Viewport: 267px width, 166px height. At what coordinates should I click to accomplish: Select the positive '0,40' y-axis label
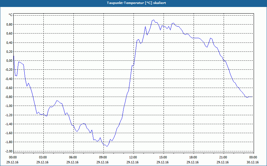(x=10, y=42)
